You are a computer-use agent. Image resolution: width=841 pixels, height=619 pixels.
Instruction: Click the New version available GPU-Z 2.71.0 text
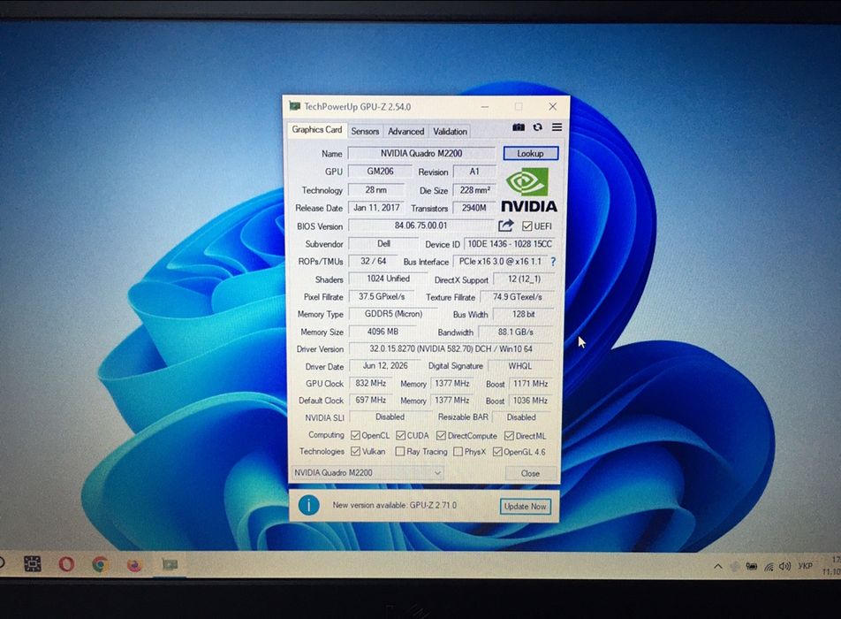click(x=395, y=505)
